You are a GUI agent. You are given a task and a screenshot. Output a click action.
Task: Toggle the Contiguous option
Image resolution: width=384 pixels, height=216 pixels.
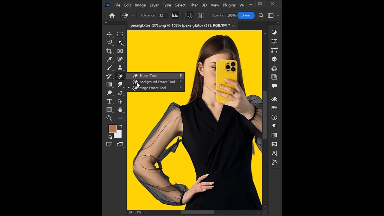189,15
